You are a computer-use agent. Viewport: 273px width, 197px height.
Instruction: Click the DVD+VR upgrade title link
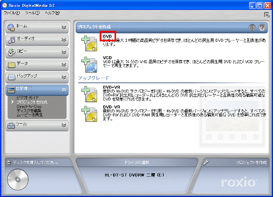point(112,87)
